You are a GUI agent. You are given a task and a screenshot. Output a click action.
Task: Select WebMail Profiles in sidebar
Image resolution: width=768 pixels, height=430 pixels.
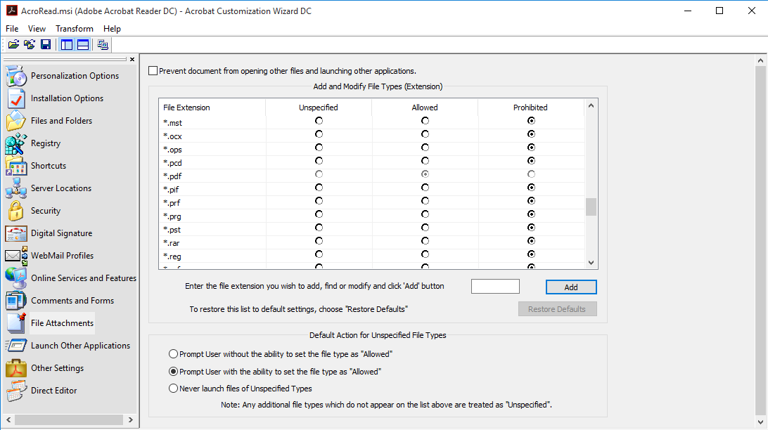(62, 256)
